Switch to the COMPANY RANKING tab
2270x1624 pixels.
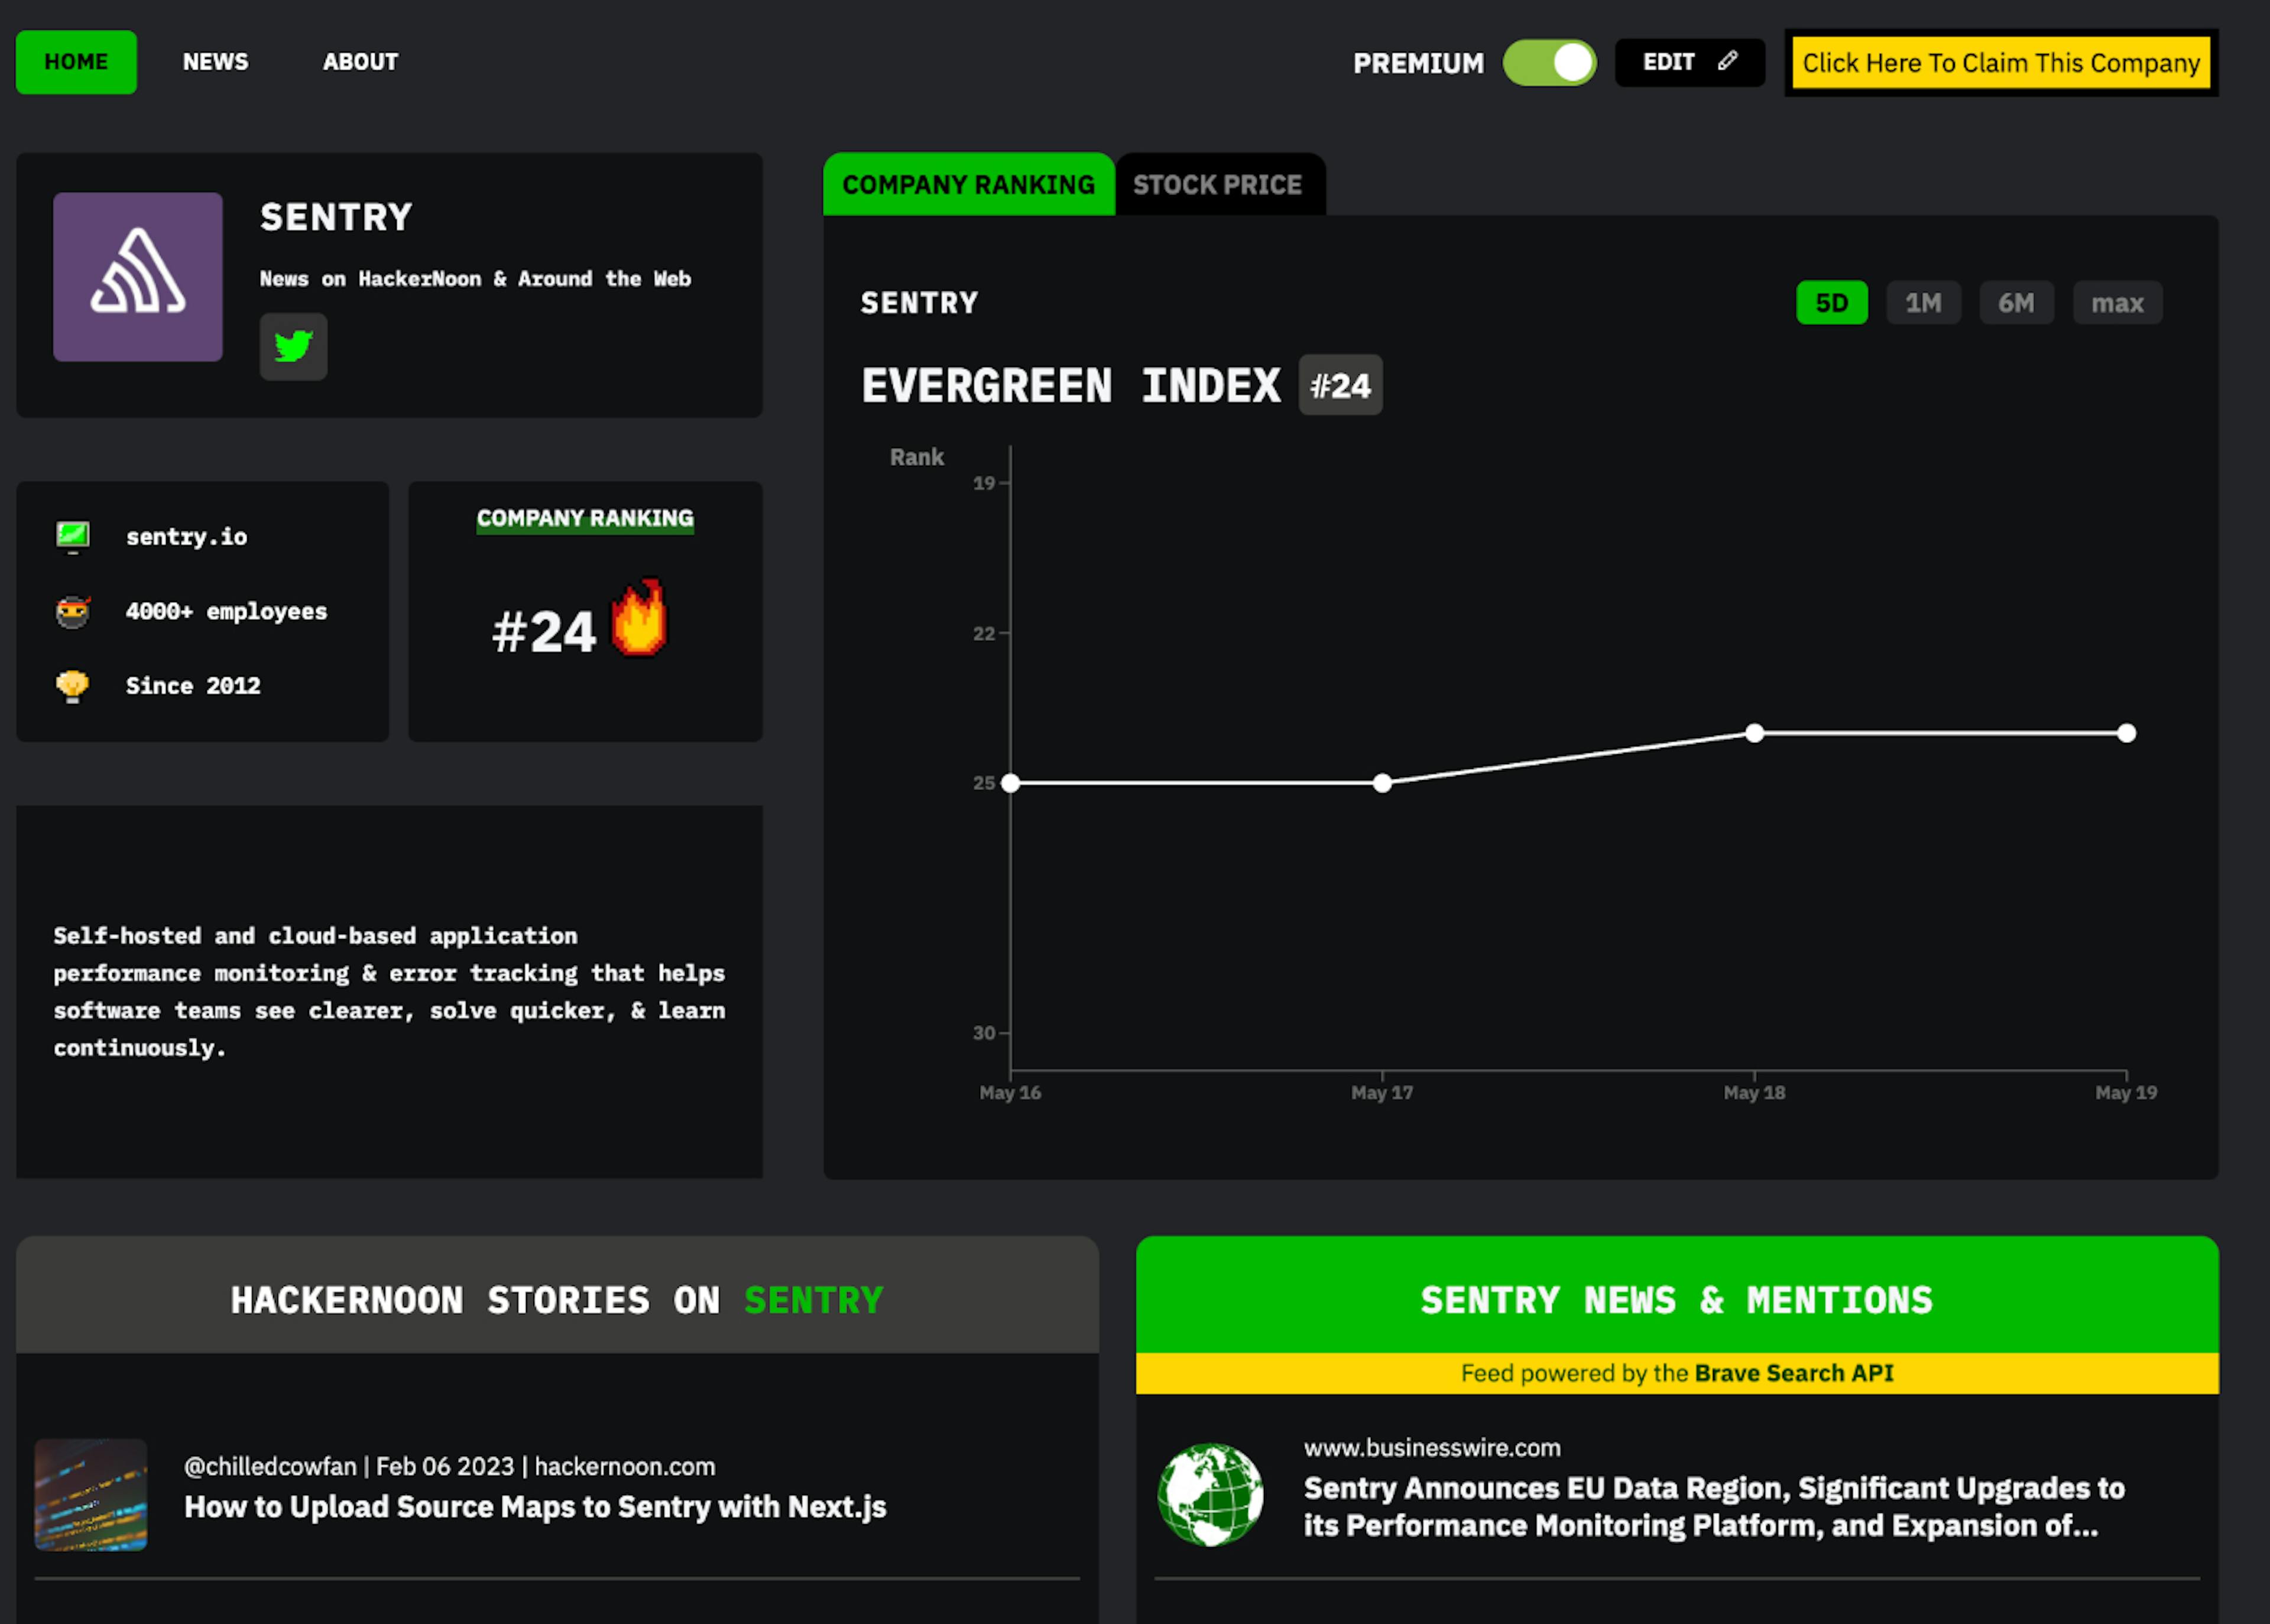pos(968,184)
